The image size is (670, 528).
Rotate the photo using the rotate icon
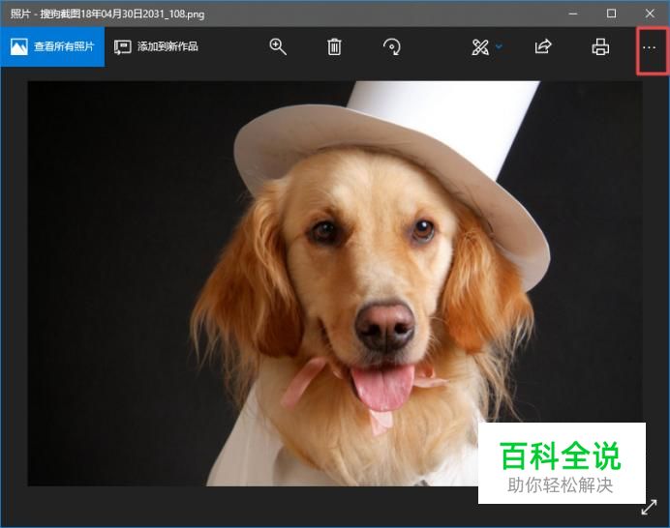pyautogui.click(x=391, y=46)
